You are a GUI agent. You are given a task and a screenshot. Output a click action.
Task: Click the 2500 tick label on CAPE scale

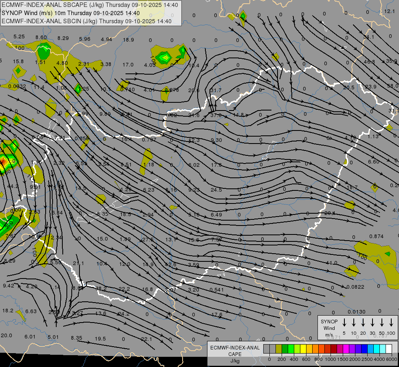tap(367, 359)
